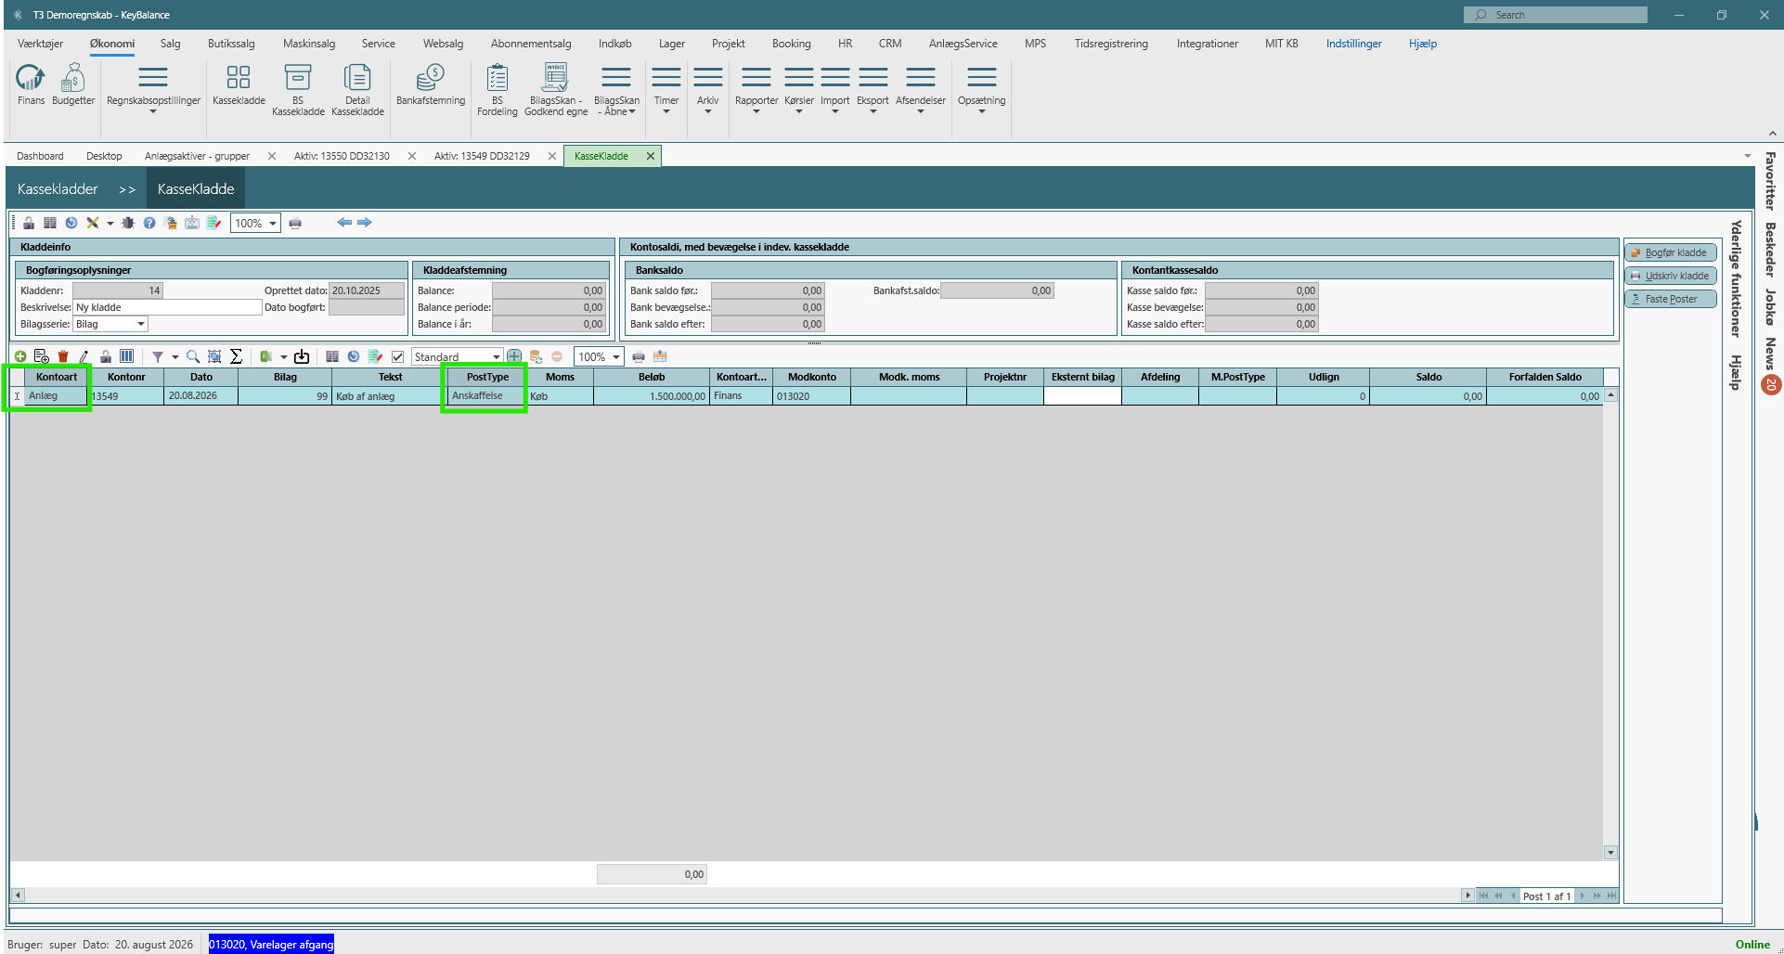This screenshot has height=954, width=1784.
Task: Open the Finans ribbon icon
Action: click(x=31, y=84)
